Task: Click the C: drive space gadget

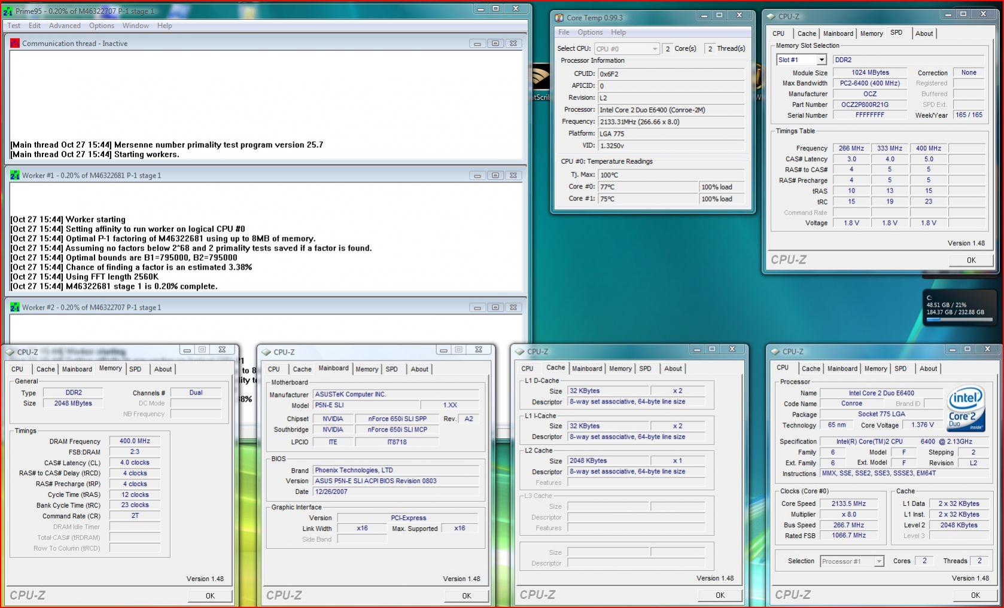Action: pyautogui.click(x=959, y=308)
